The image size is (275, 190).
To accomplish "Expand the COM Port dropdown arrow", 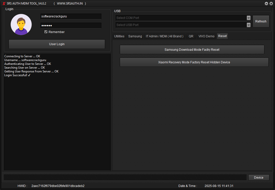I will 249,18.
